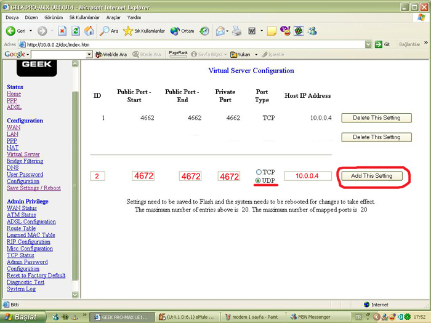Select the TCP port type radio button
Screen dimensions: 431x323
tap(259, 172)
